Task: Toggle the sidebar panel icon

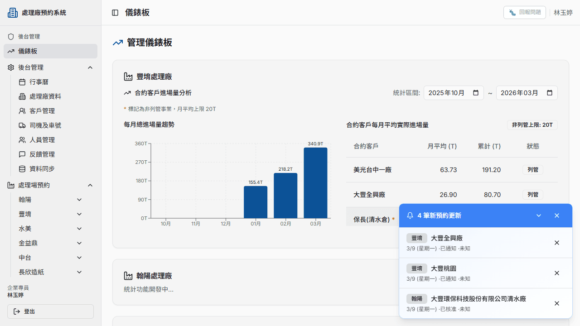Action: pos(115,13)
